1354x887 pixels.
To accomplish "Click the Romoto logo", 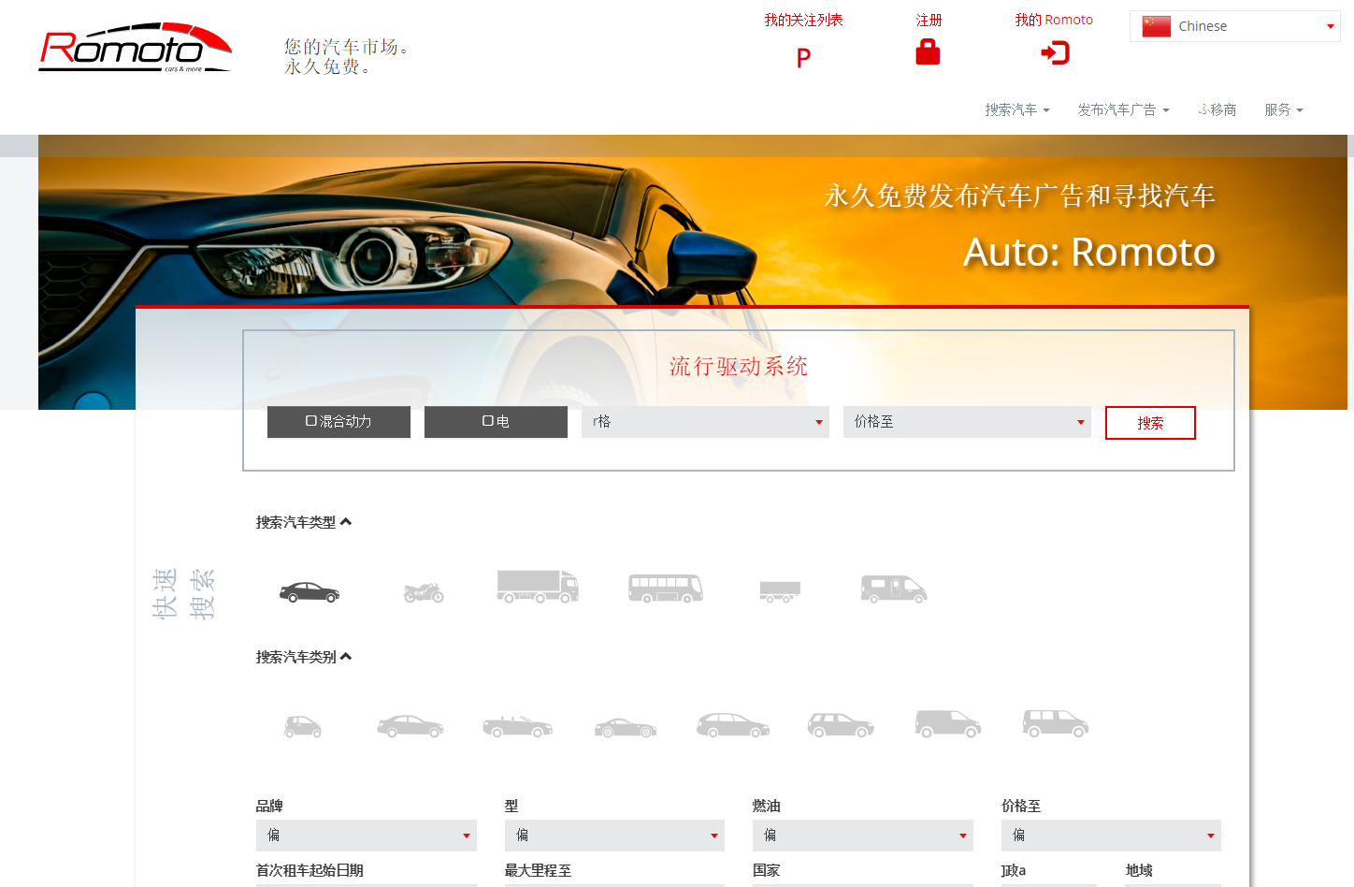I will pyautogui.click(x=136, y=48).
